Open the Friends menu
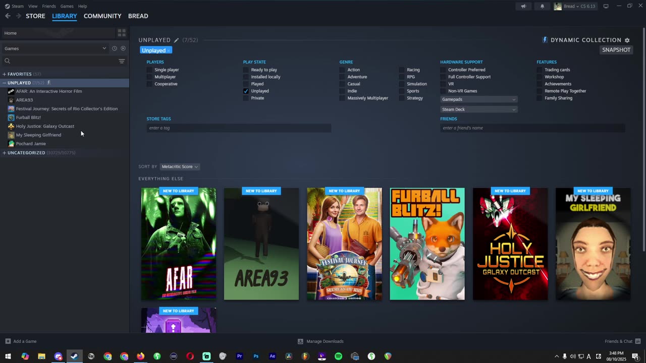The image size is (646, 363). coord(49,6)
